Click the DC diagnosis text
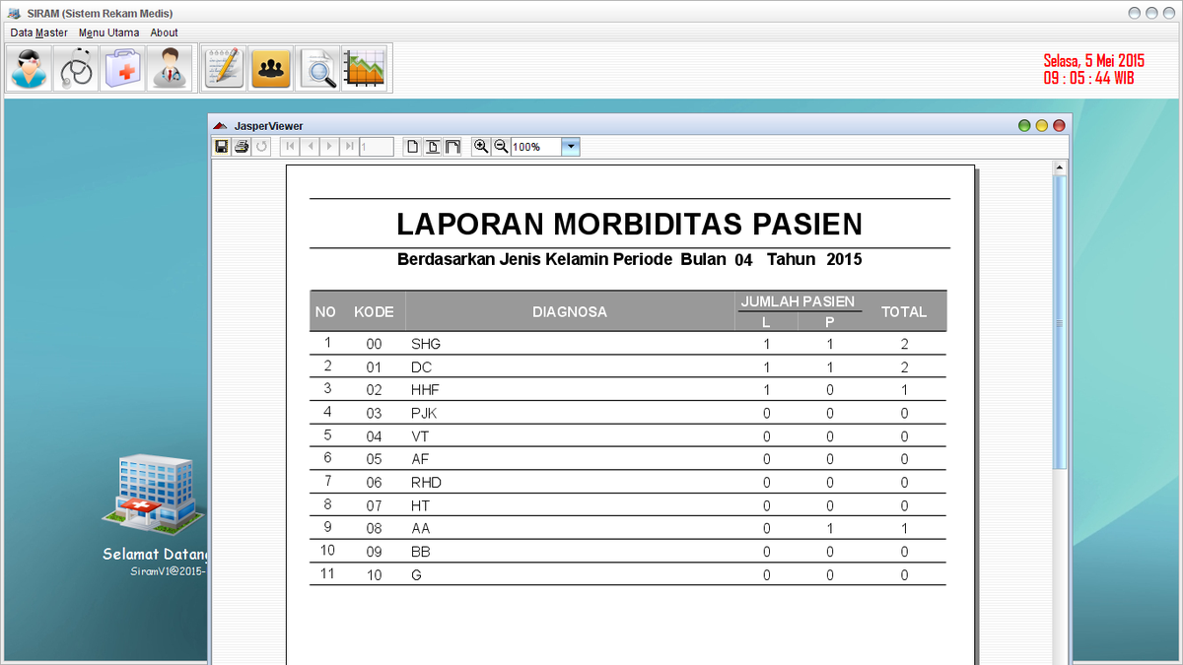The height and width of the screenshot is (665, 1183). (x=422, y=367)
